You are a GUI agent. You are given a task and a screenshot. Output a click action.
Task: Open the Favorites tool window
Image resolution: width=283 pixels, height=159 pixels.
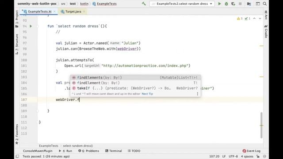(17, 134)
